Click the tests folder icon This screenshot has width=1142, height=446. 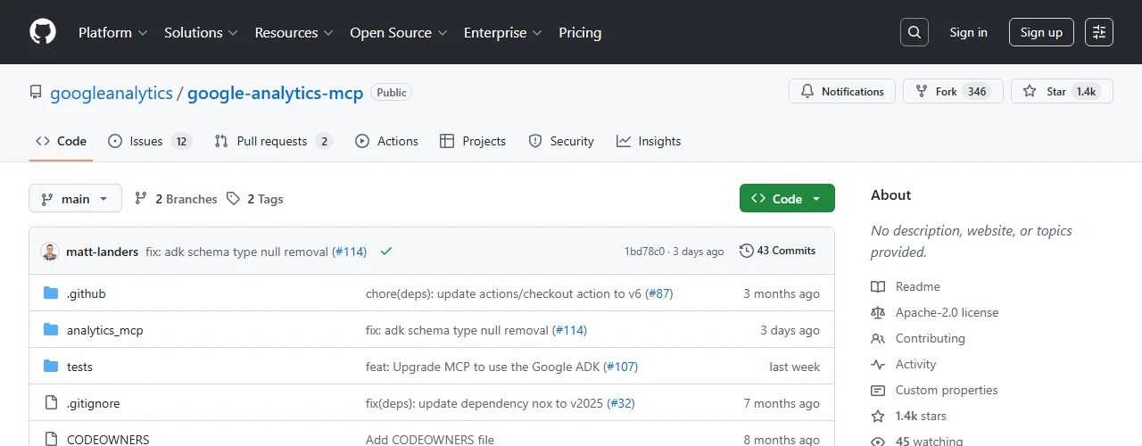51,367
